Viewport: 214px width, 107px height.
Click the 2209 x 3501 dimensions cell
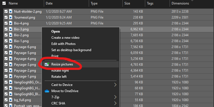(180, 17)
